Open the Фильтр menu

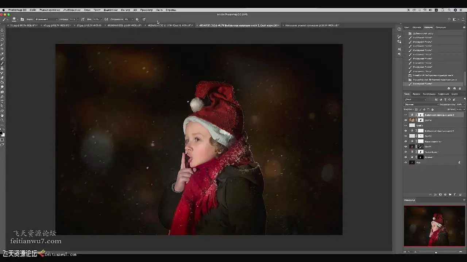point(125,10)
